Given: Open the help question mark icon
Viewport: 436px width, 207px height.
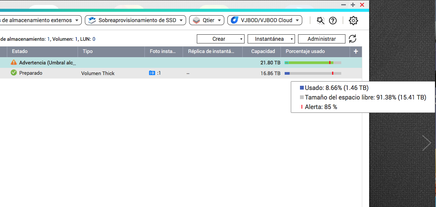Looking at the screenshot, I should 333,21.
